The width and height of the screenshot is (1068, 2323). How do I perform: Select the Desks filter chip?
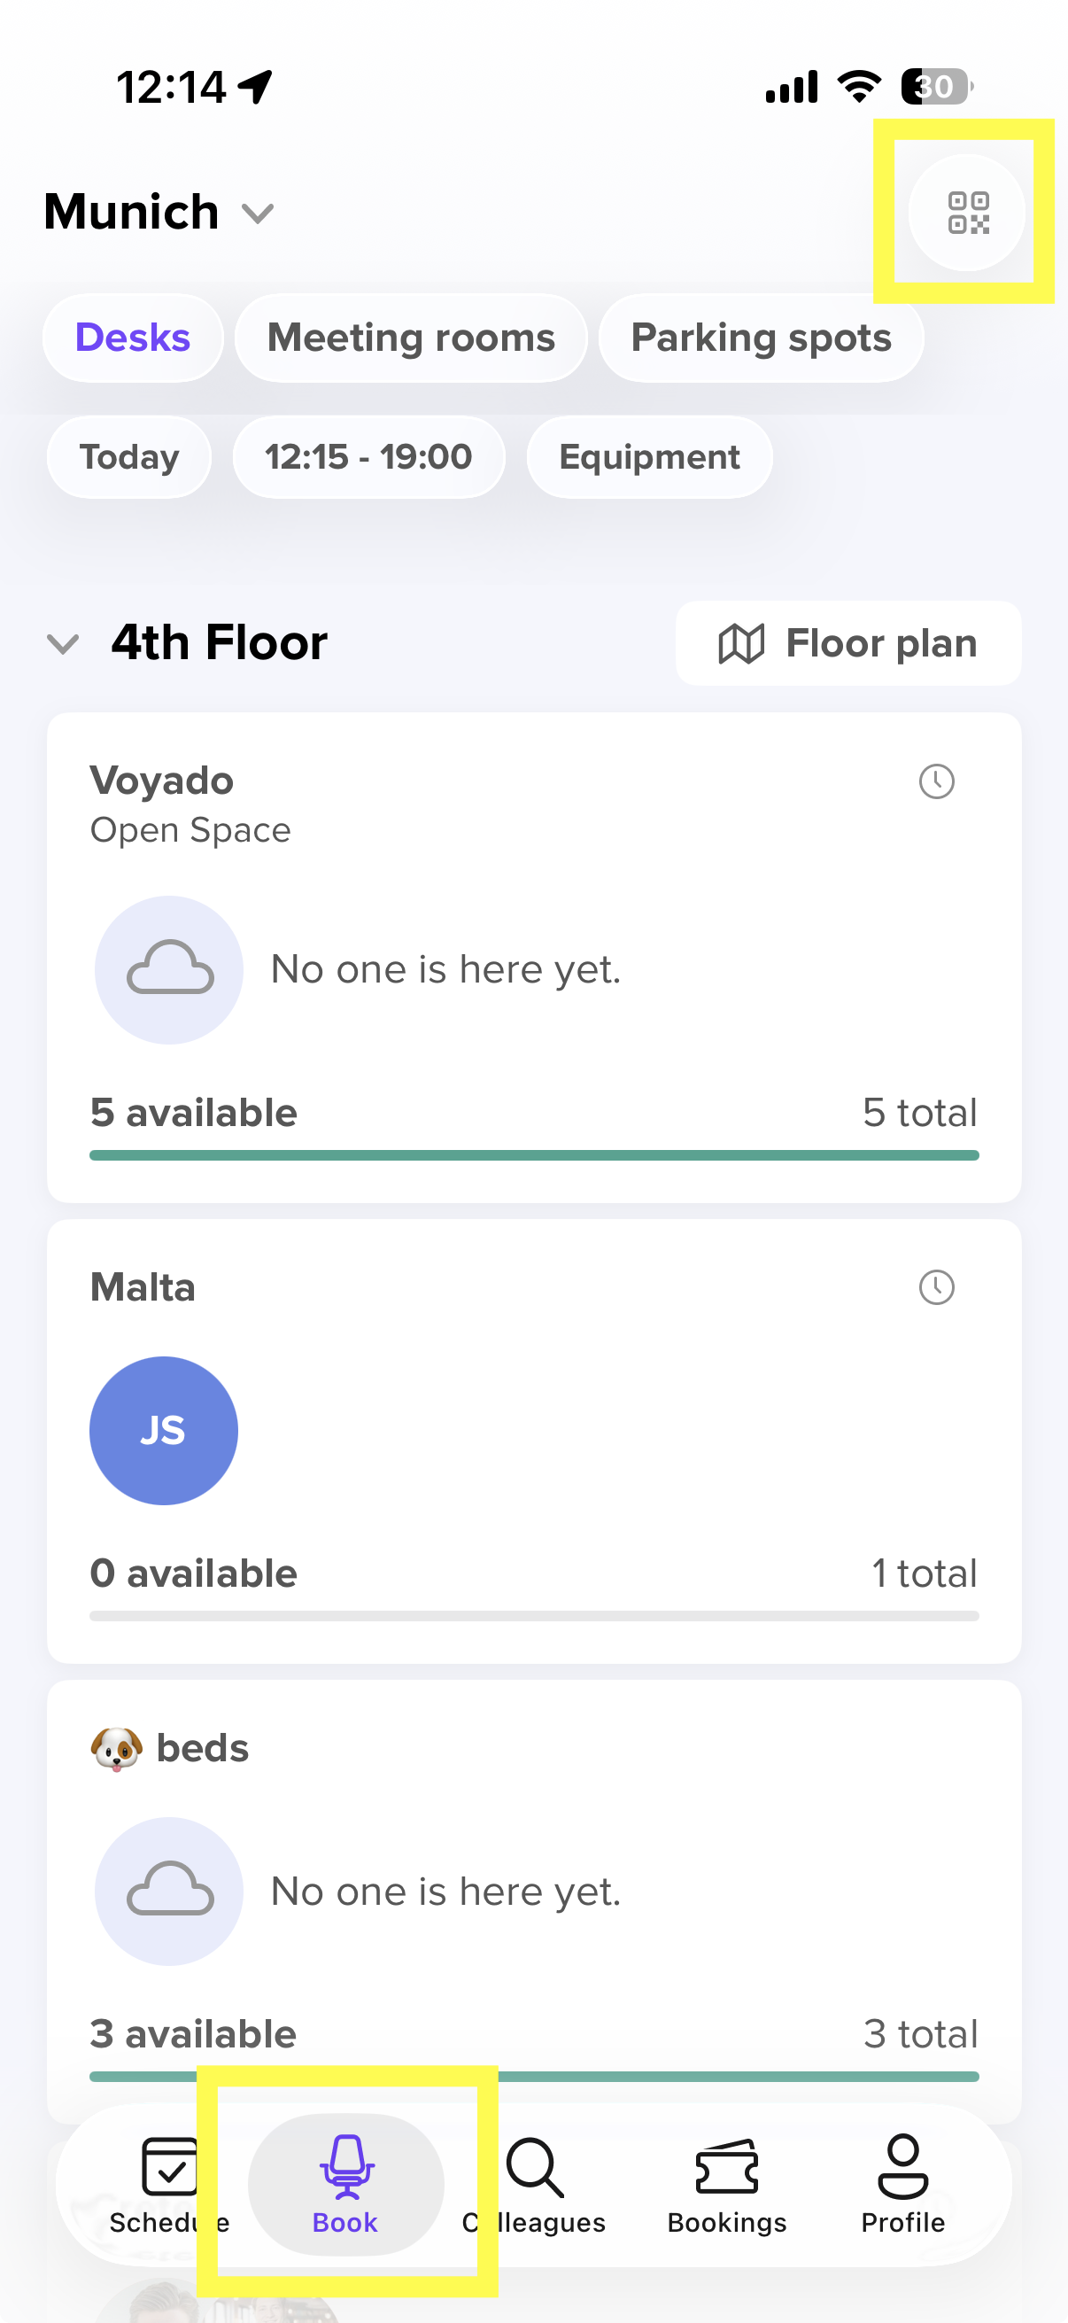[133, 338]
